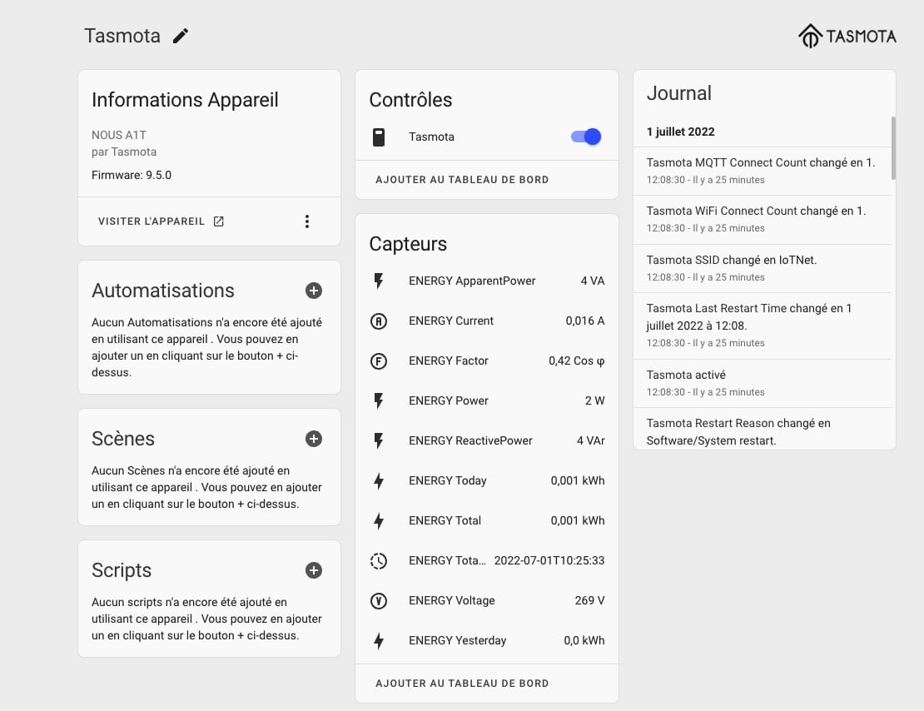924x711 pixels.
Task: Open WiFi Connect Count journal entry
Action: (762, 220)
